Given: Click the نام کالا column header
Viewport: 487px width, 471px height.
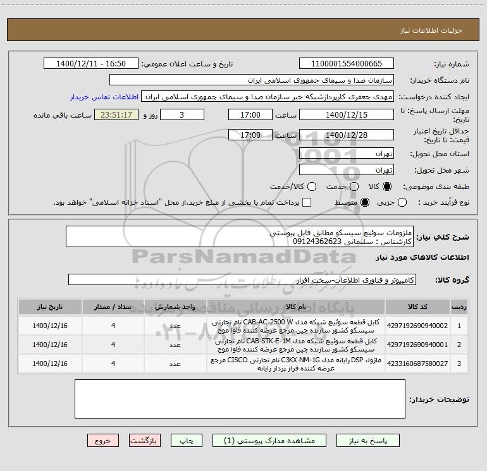Looking at the screenshot, I should (x=296, y=307).
